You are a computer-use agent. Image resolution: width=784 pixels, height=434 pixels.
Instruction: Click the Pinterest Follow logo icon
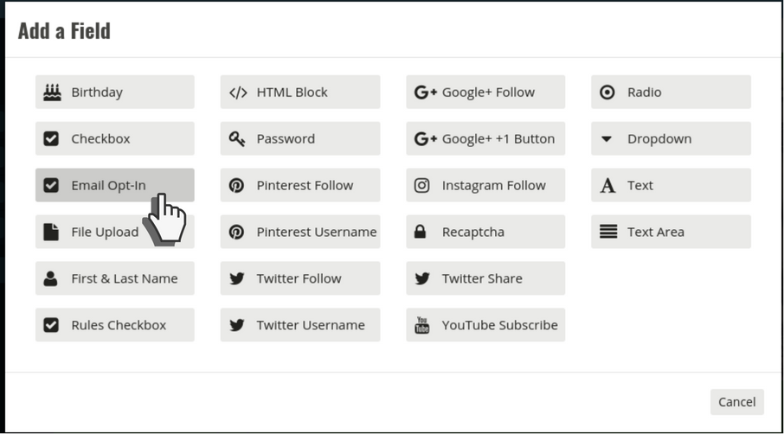tap(237, 185)
